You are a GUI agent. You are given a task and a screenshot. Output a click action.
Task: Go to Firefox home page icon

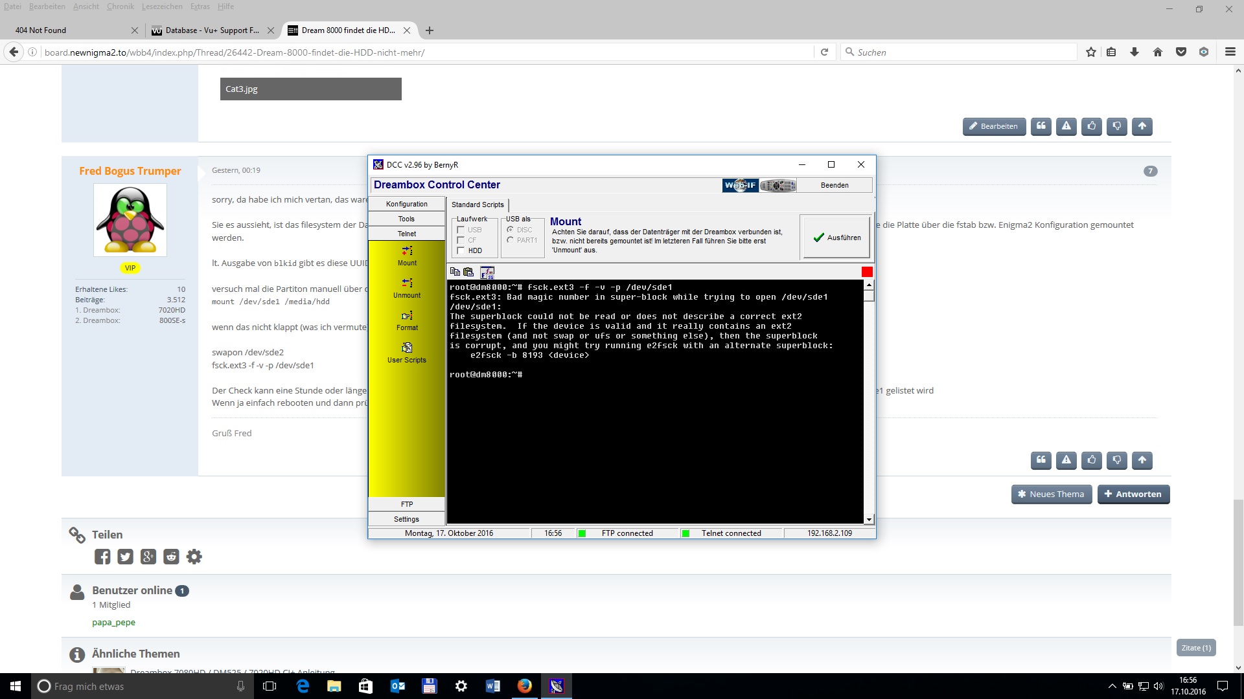tap(1158, 52)
